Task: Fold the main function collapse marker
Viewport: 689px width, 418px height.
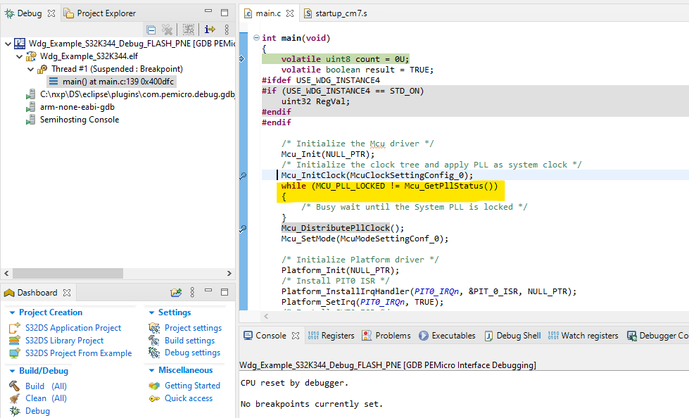Action: 256,38
